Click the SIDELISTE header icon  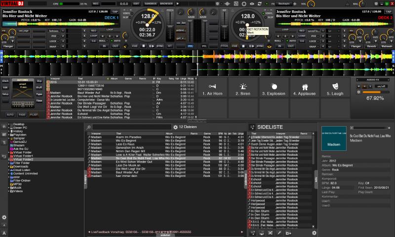[x=252, y=127]
